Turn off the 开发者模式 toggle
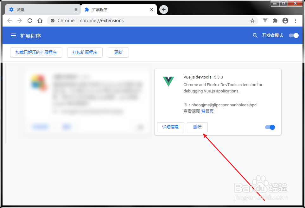305x208 pixels. point(294,35)
